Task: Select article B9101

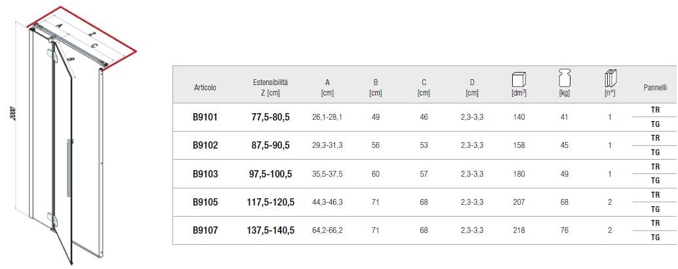Action: tap(205, 118)
